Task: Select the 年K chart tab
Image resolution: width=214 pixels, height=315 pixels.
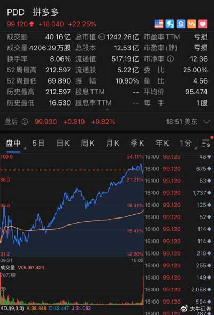Action: pos(162,144)
